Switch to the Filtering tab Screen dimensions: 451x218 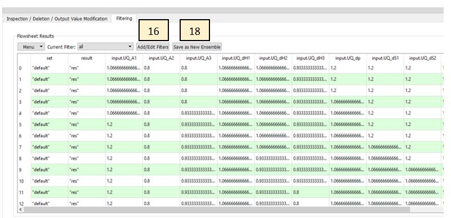[124, 19]
